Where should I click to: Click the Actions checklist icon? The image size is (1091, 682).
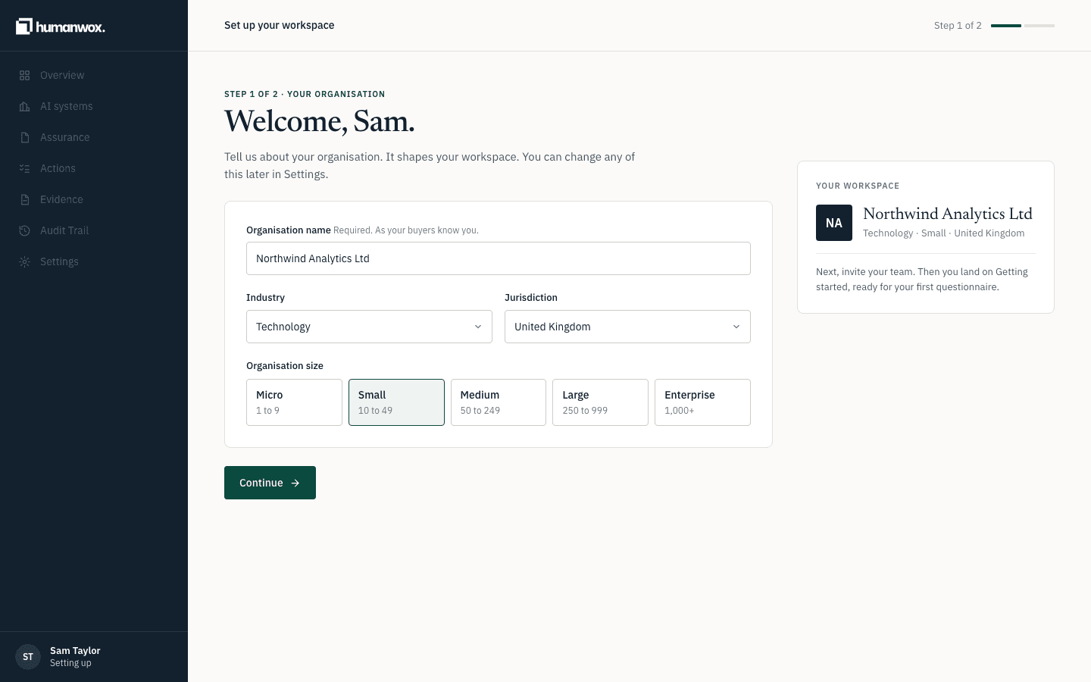(x=24, y=168)
